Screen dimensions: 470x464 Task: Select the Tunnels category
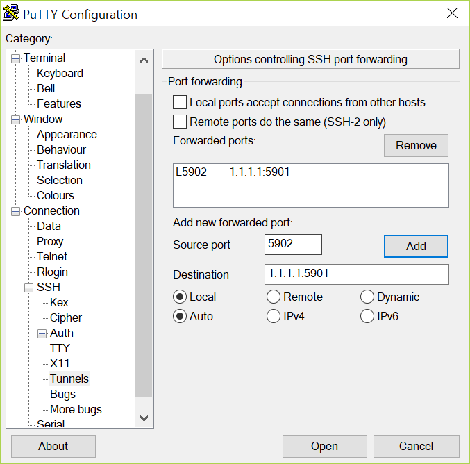tap(69, 379)
